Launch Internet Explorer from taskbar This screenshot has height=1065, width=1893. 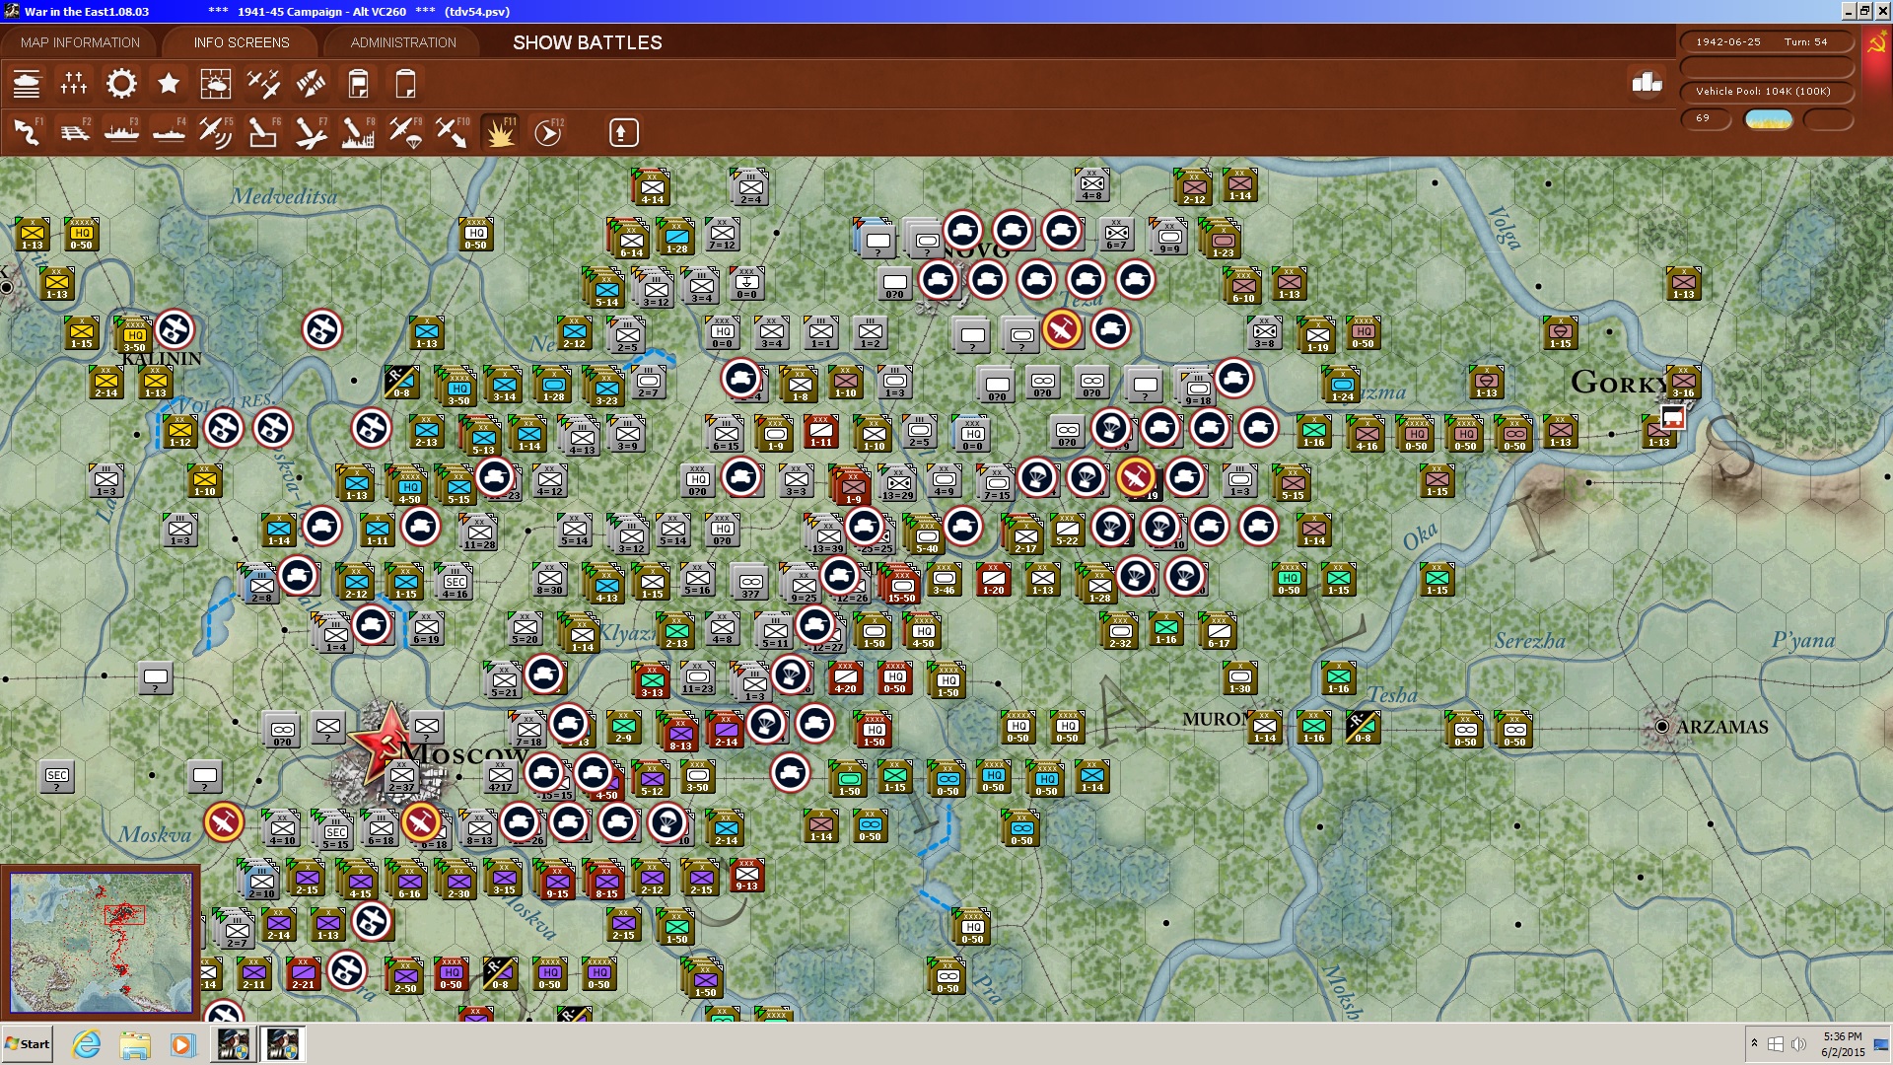click(x=87, y=1044)
